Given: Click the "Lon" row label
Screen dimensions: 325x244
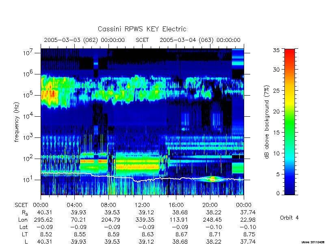Looking at the screenshot, I should [23, 220].
